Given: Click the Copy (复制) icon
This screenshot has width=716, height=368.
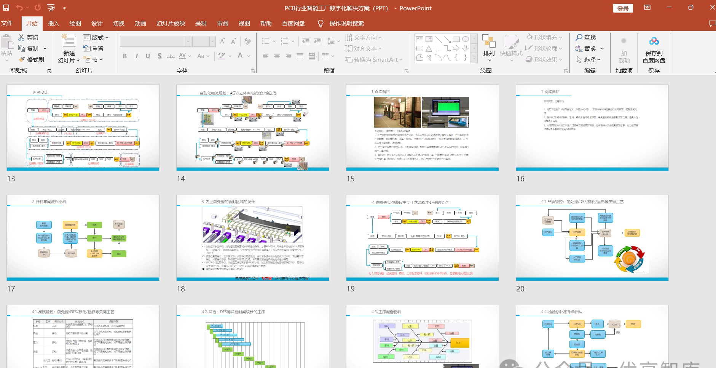Looking at the screenshot, I should coord(21,48).
